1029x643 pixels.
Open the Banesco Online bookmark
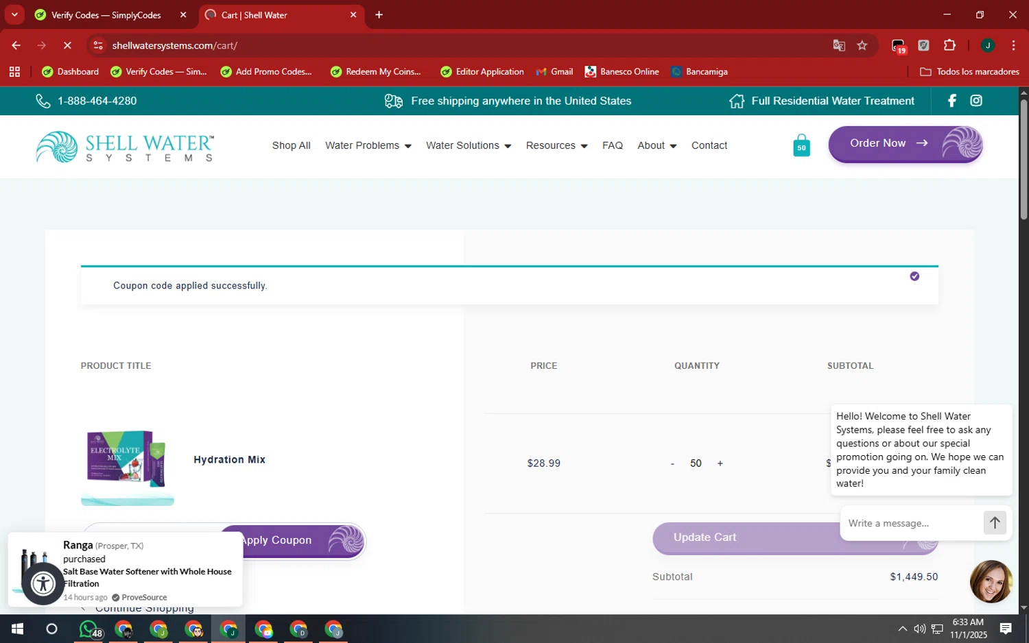click(622, 71)
